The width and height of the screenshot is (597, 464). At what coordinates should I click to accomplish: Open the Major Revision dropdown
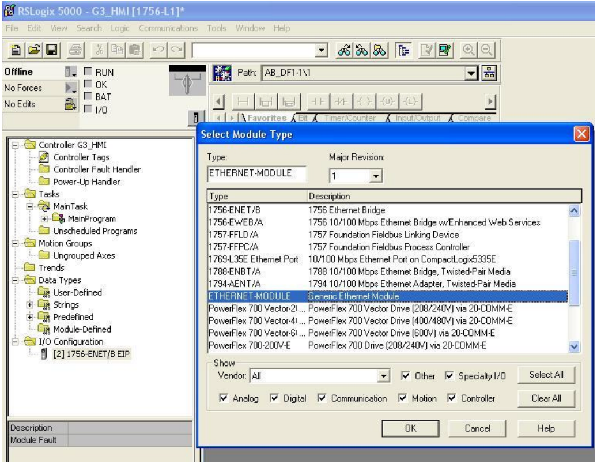coord(375,176)
